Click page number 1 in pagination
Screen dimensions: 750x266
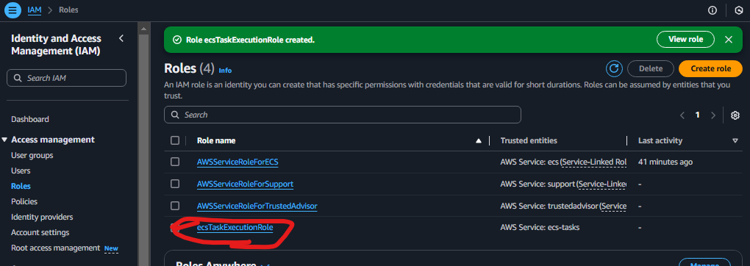(697, 115)
